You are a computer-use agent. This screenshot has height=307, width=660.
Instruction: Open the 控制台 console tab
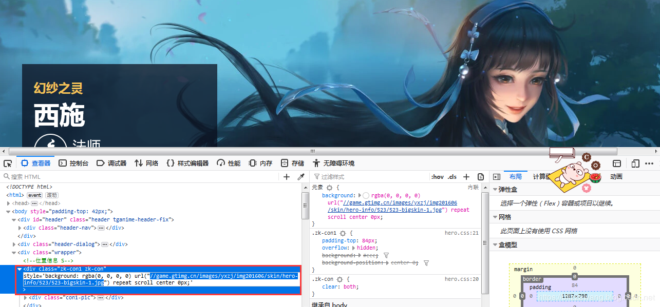click(73, 163)
